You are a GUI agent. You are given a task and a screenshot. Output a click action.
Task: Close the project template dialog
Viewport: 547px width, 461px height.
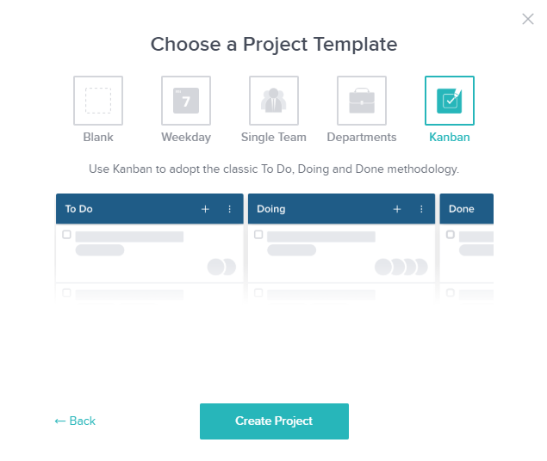[528, 19]
